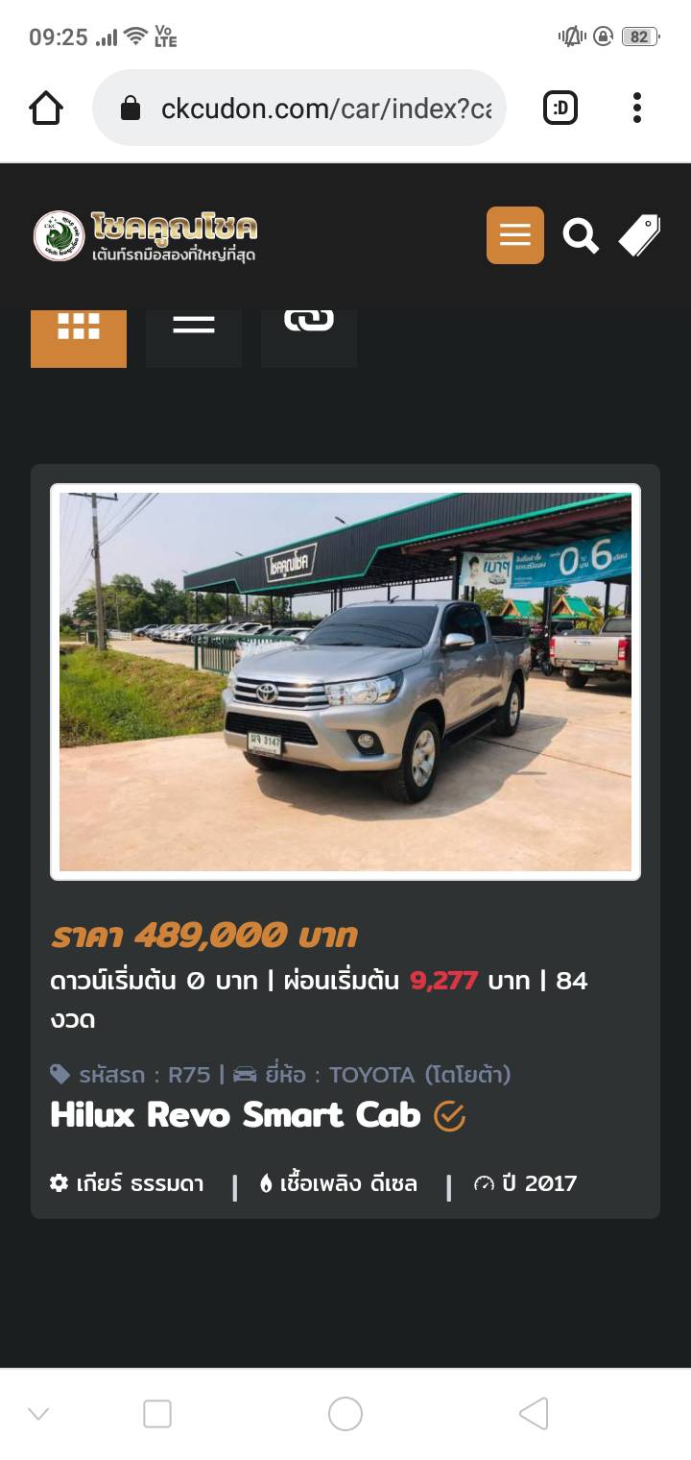Open the silver Hilux Revo photo
This screenshot has width=691, height=1460.
click(345, 682)
